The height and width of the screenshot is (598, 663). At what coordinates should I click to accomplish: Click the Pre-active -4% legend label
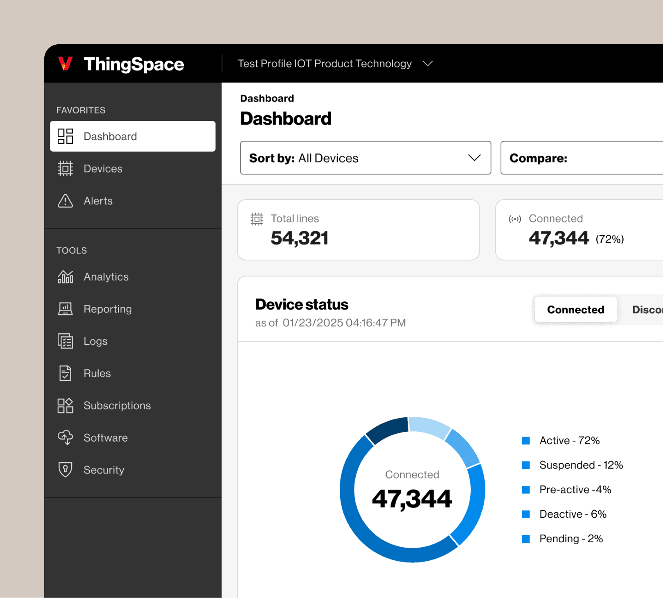[575, 490]
